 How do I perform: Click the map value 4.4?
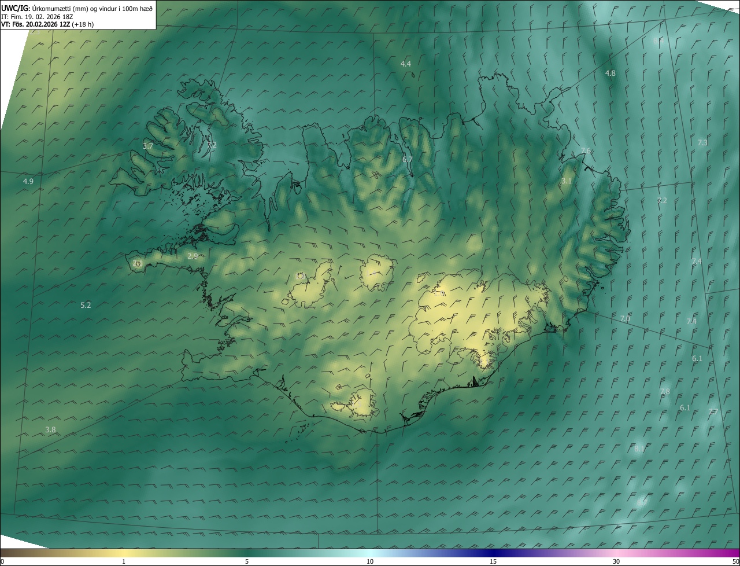(x=406, y=64)
